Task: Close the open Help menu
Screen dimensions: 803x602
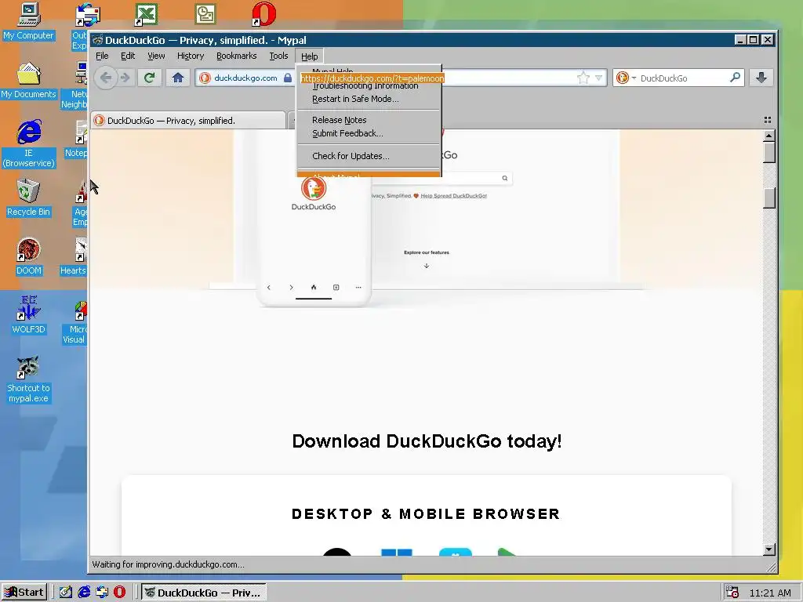Action: [309, 56]
